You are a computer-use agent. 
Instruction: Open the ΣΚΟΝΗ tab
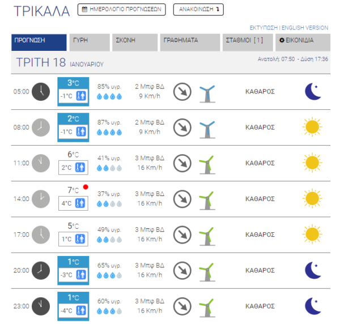(x=135, y=41)
